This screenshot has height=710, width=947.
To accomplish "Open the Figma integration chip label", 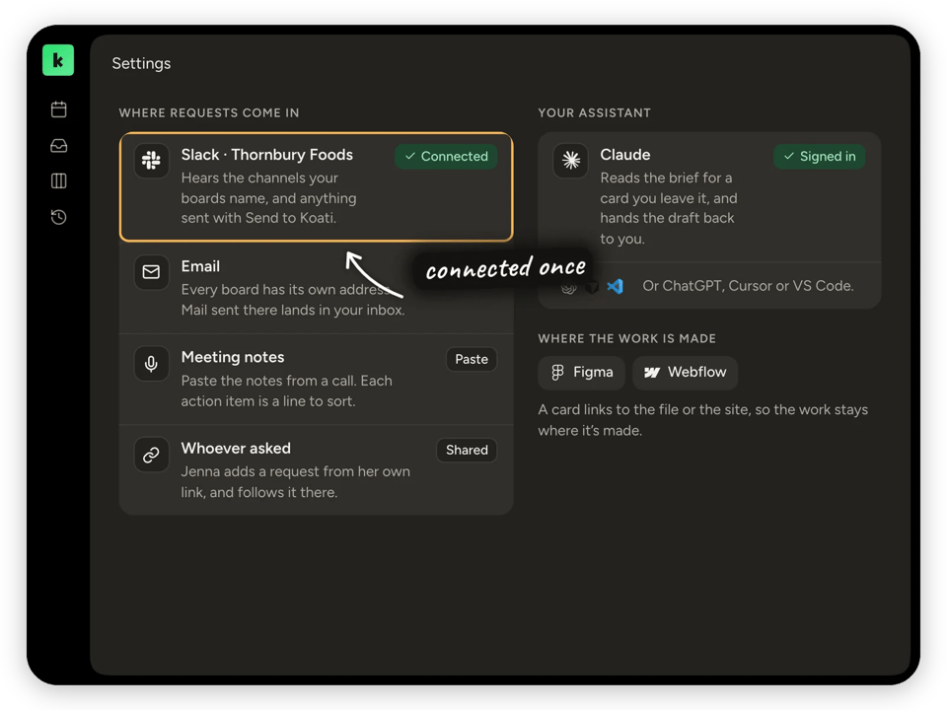I will [593, 372].
